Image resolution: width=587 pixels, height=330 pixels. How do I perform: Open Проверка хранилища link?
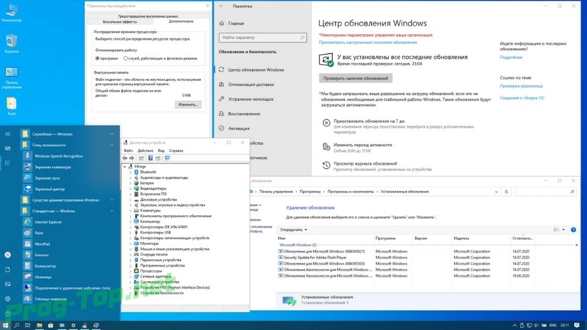point(521,86)
